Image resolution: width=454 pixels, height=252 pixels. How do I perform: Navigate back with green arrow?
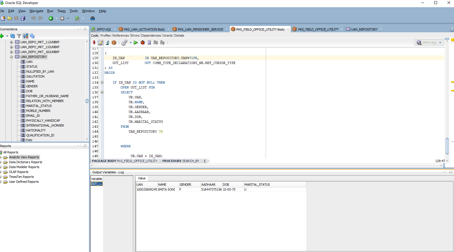[51, 18]
